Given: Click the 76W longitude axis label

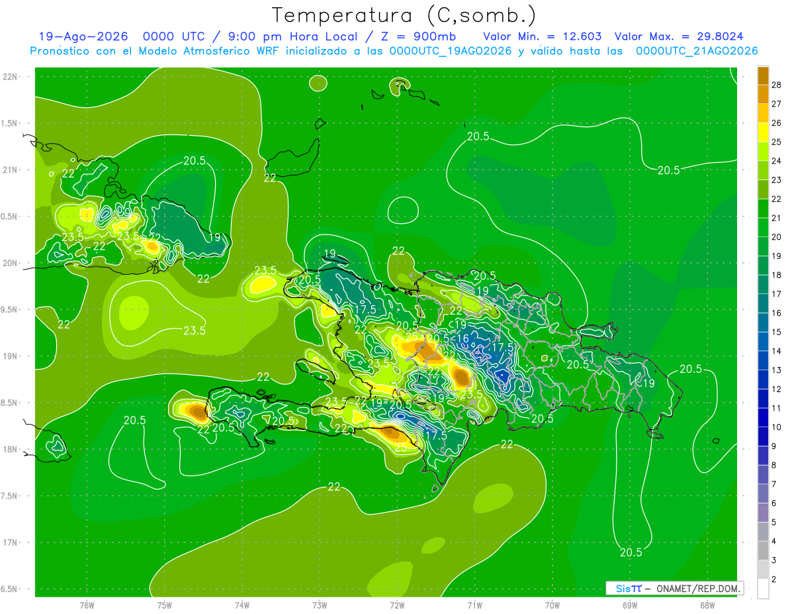Looking at the screenshot, I should coord(87,605).
